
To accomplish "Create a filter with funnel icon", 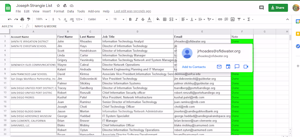I will [239, 19].
